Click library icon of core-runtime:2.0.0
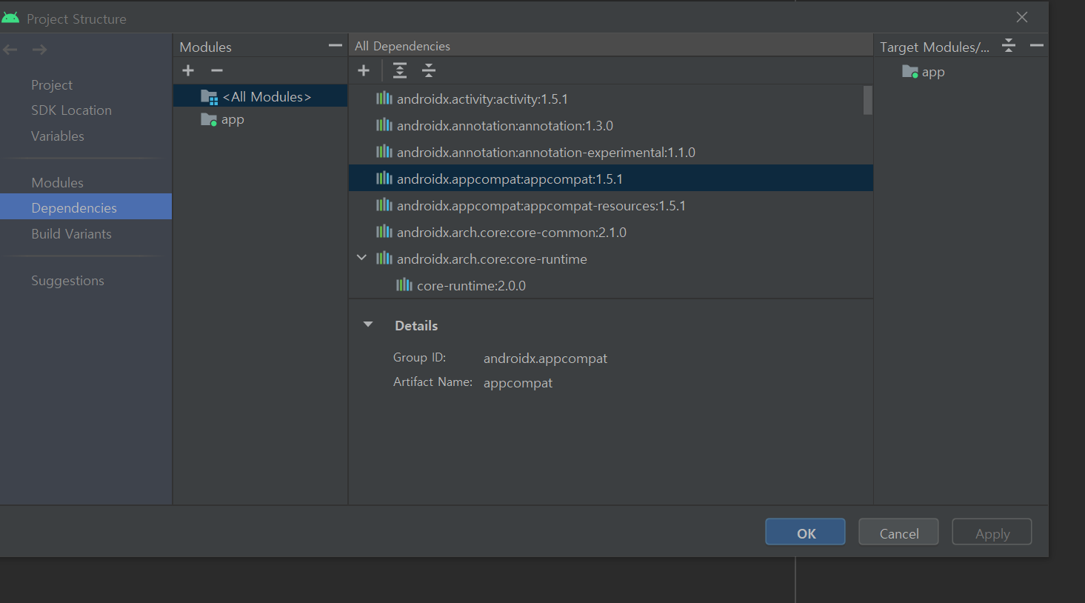1085x603 pixels. pyautogui.click(x=404, y=285)
